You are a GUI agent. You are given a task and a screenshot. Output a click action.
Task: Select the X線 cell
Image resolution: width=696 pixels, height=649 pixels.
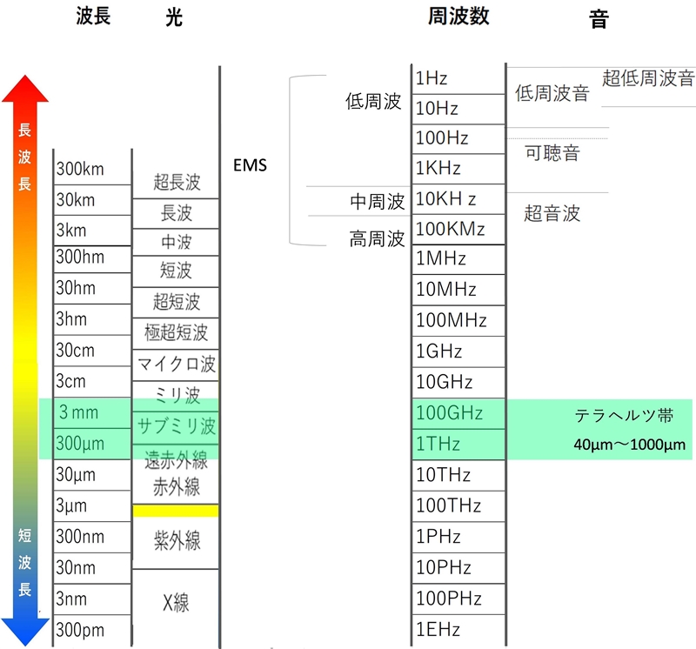tap(176, 602)
